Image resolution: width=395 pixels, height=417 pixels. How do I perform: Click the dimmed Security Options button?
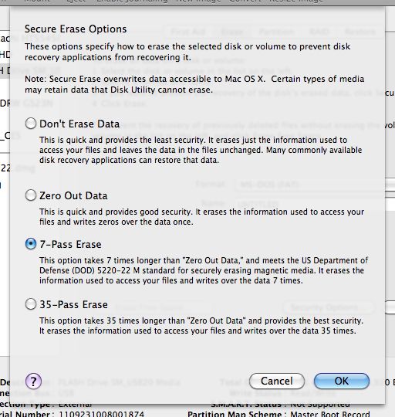[x=329, y=307]
